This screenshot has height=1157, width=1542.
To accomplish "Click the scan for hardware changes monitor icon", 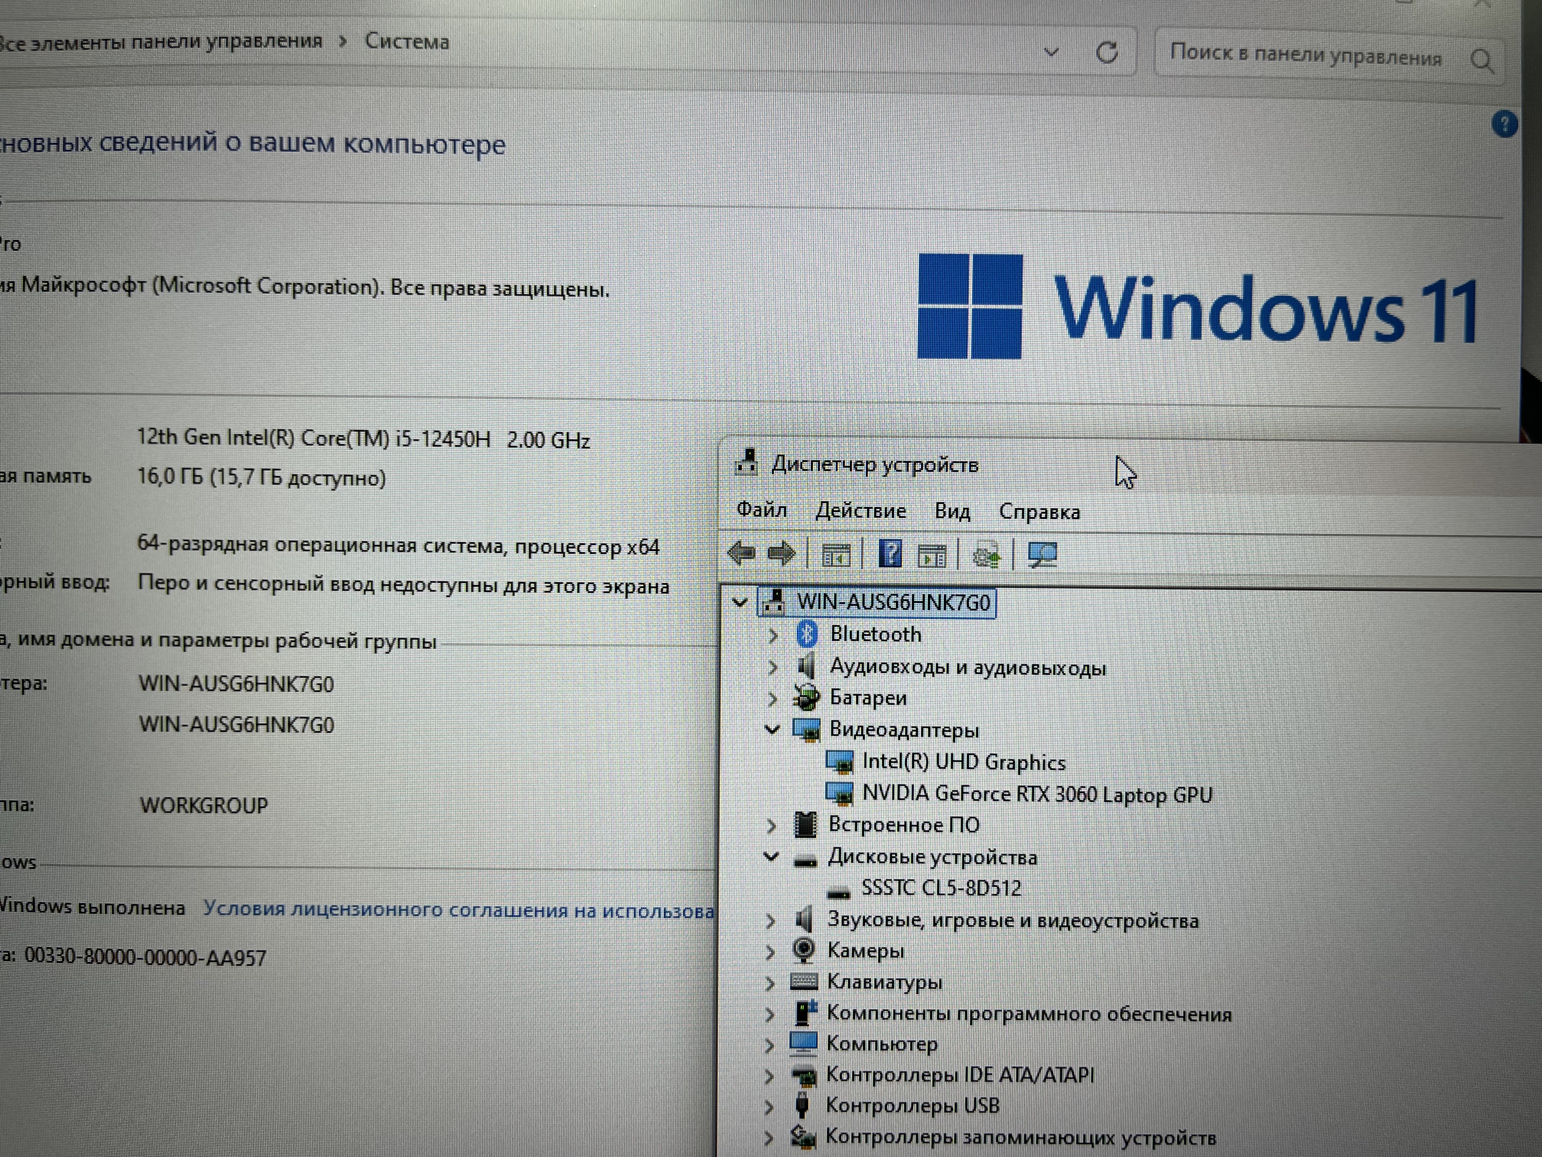I will click(1043, 555).
